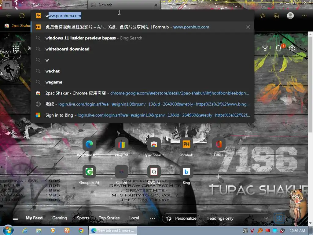Open the '2pac Shakur - Chrome' store suggestion
The height and width of the screenshot is (235, 313).
pyautogui.click(x=142, y=93)
